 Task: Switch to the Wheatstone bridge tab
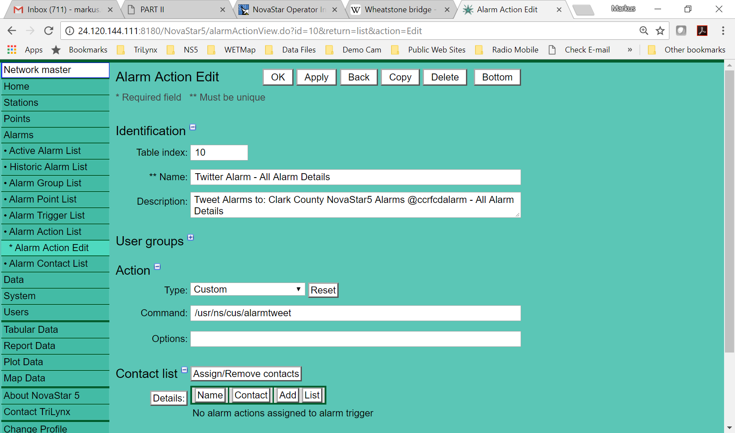point(398,10)
